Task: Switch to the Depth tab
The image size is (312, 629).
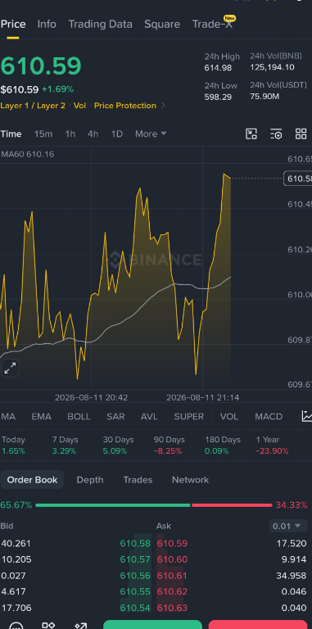Action: click(x=90, y=480)
